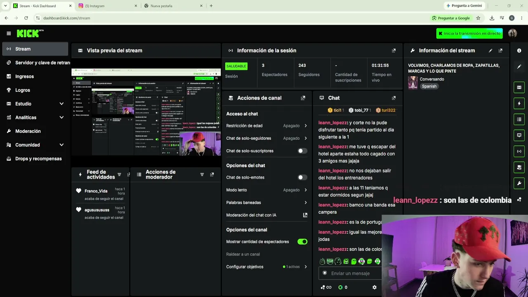Open Chrome downloads icon
Image resolution: width=528 pixels, height=297 pixels.
pos(492,18)
